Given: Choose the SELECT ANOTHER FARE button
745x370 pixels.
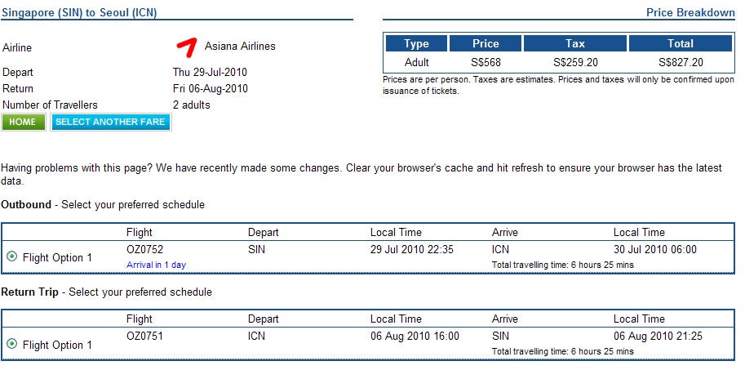Looking at the screenshot, I should pos(110,122).
